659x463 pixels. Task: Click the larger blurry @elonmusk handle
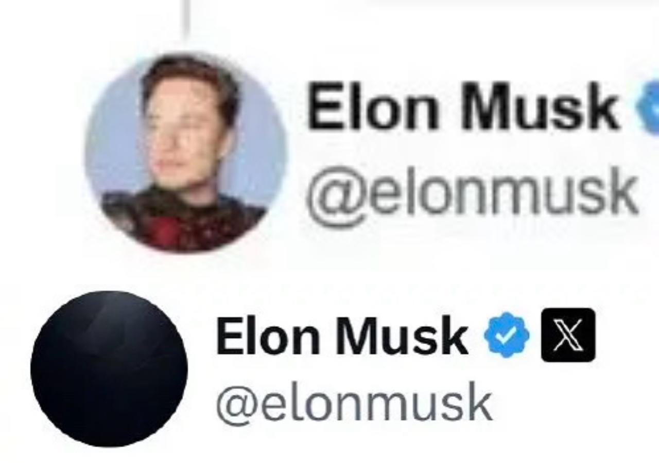[472, 193]
